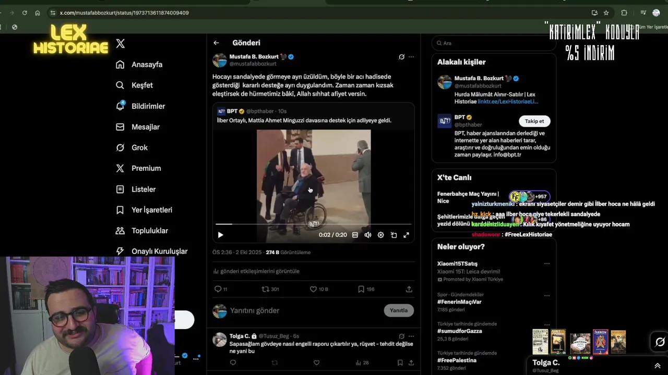Image resolution: width=668 pixels, height=375 pixels.
Task: Open #FreePalestina trending topic
Action: tap(457, 360)
